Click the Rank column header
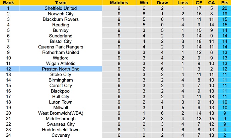 (8, 3)
